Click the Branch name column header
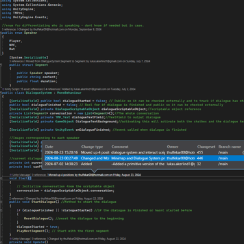 (x=230, y=147)
